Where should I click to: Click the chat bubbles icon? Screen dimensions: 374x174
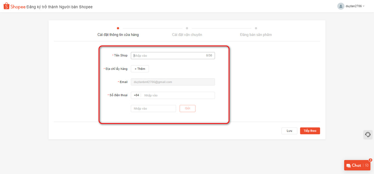(348, 166)
